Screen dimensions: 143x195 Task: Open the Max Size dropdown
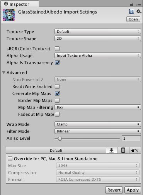pos(98,166)
